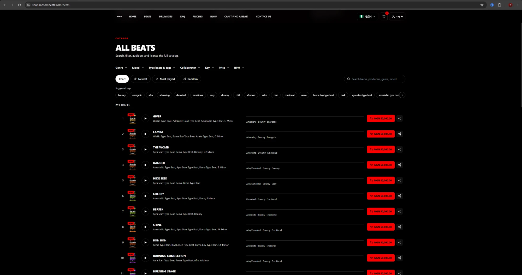Share the CHERRY track
This screenshot has width=522, height=275.
click(x=399, y=196)
